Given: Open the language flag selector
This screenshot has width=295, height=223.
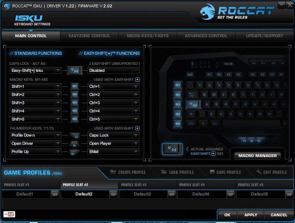Looking at the screenshot, I should 9,214.
